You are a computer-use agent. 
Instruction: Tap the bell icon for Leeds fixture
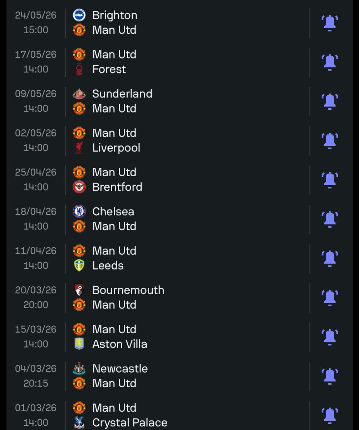click(x=330, y=258)
